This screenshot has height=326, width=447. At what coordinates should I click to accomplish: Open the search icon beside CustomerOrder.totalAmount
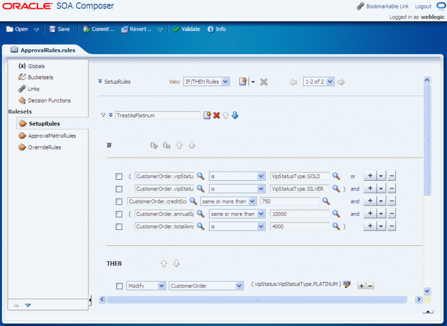tap(201, 226)
